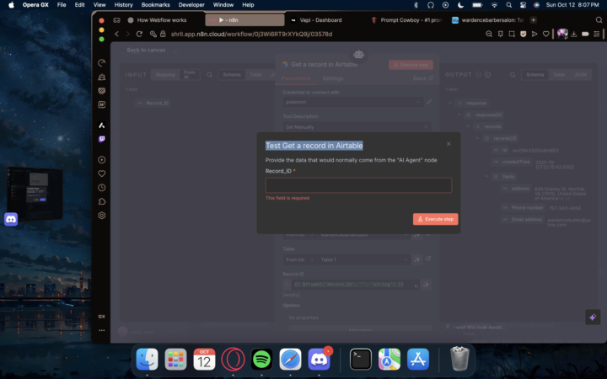The height and width of the screenshot is (379, 607).
Task: Open the Table 1 dropdown
Action: tap(364, 259)
